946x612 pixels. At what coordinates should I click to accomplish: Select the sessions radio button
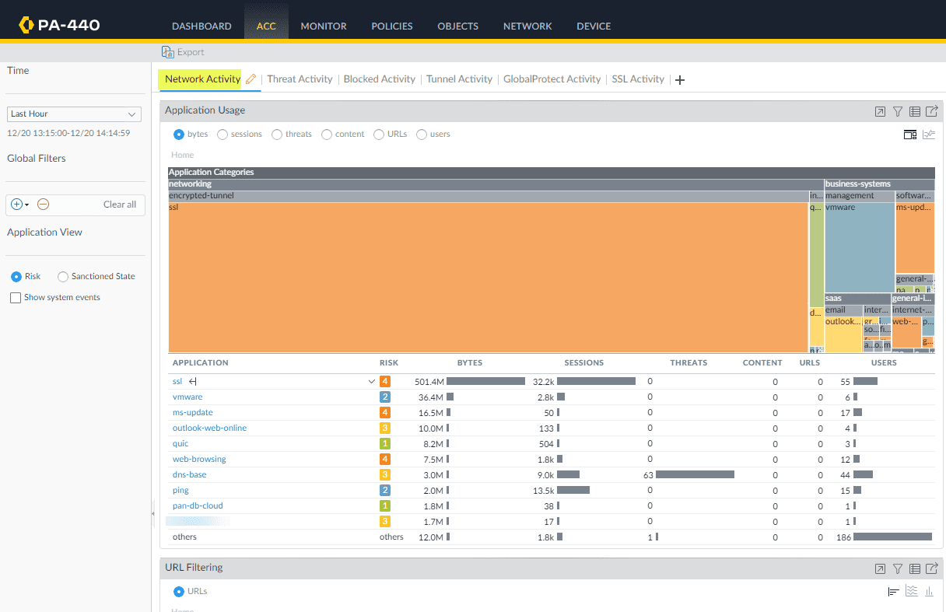(222, 135)
